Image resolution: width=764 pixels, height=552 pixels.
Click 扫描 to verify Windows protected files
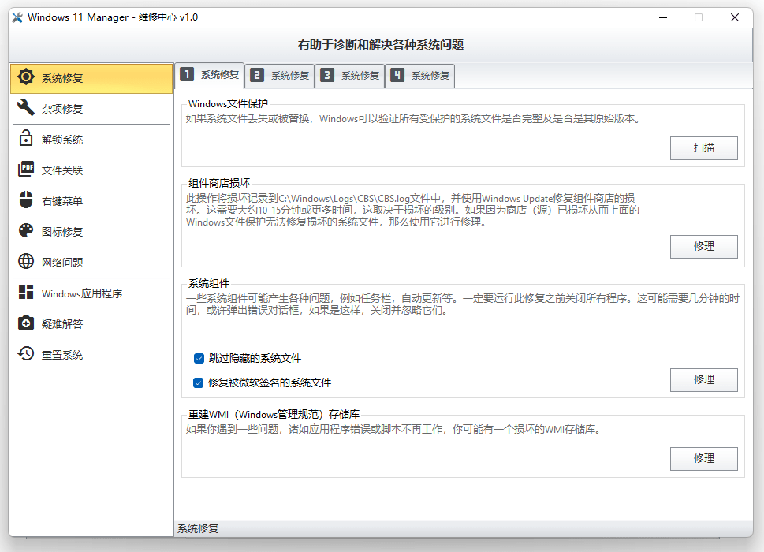pos(703,147)
